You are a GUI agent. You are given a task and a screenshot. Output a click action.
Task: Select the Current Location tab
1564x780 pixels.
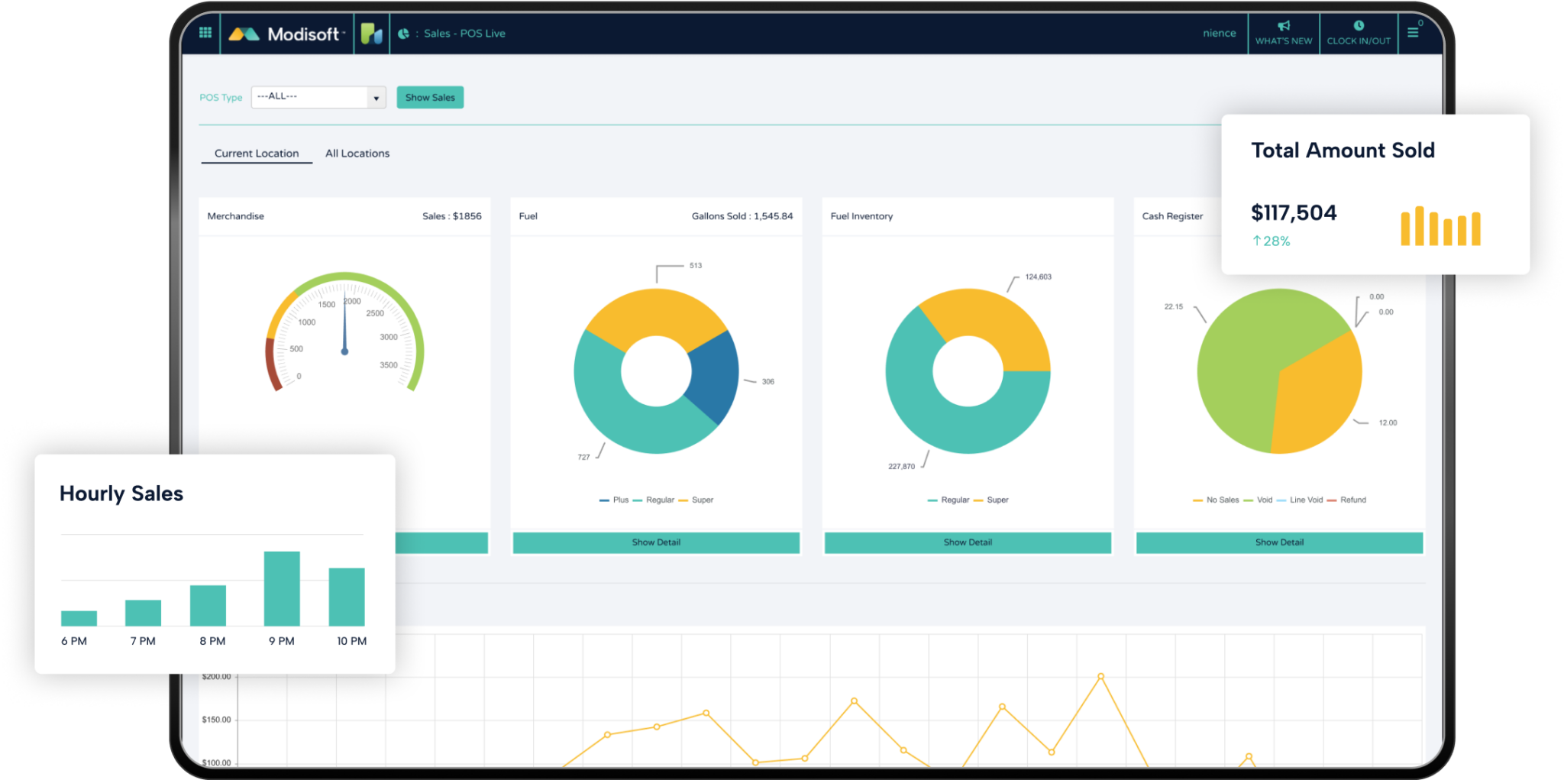point(257,154)
